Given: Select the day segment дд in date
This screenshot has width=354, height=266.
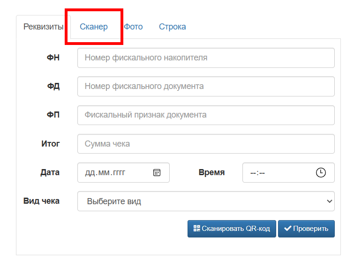Looking at the screenshot, I should 90,173.
